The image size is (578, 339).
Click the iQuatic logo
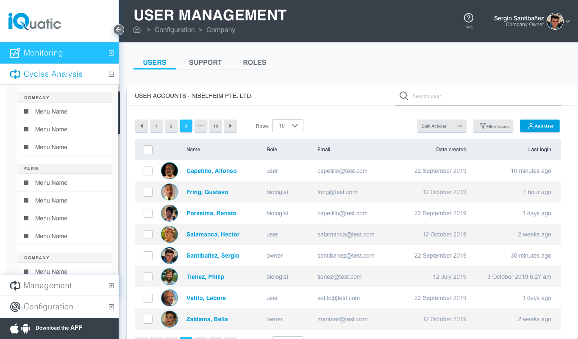click(35, 21)
